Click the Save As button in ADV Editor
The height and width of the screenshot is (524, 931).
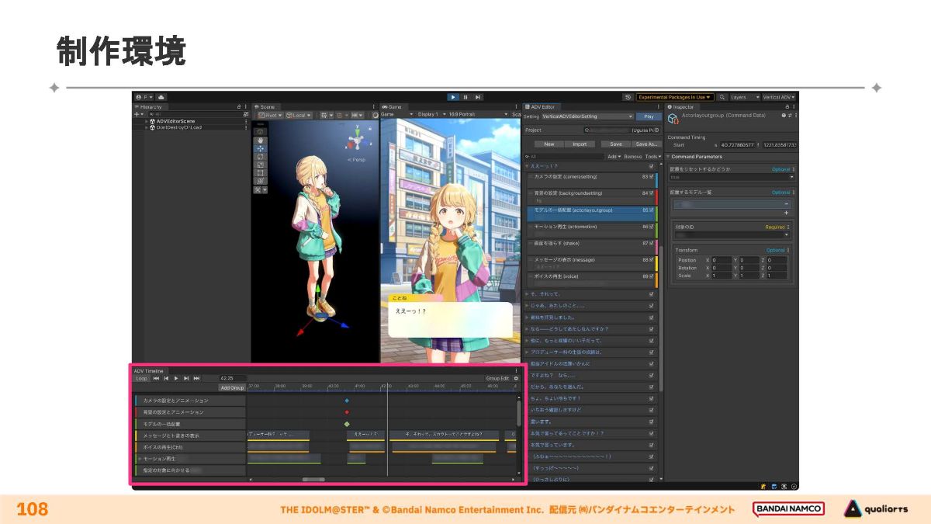point(646,144)
